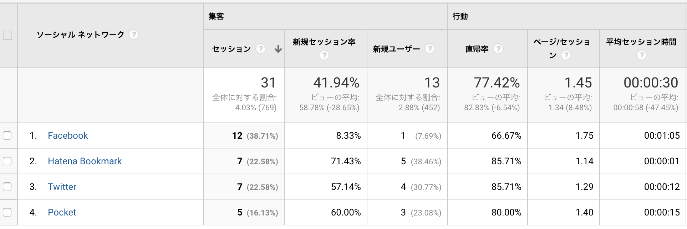Open the 直帰率 help icon
The height and width of the screenshot is (229, 687).
point(498,49)
